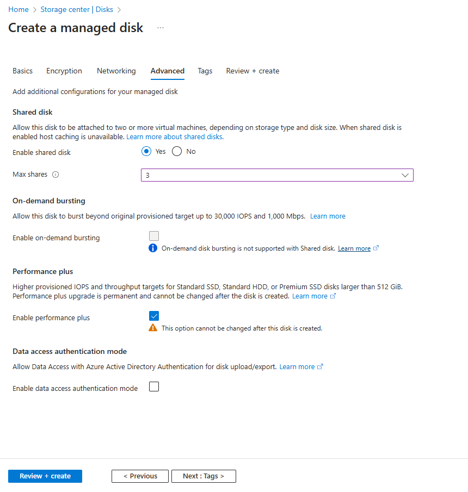The image size is (468, 492).
Task: Open the Max shares dropdown
Action: 276,175
